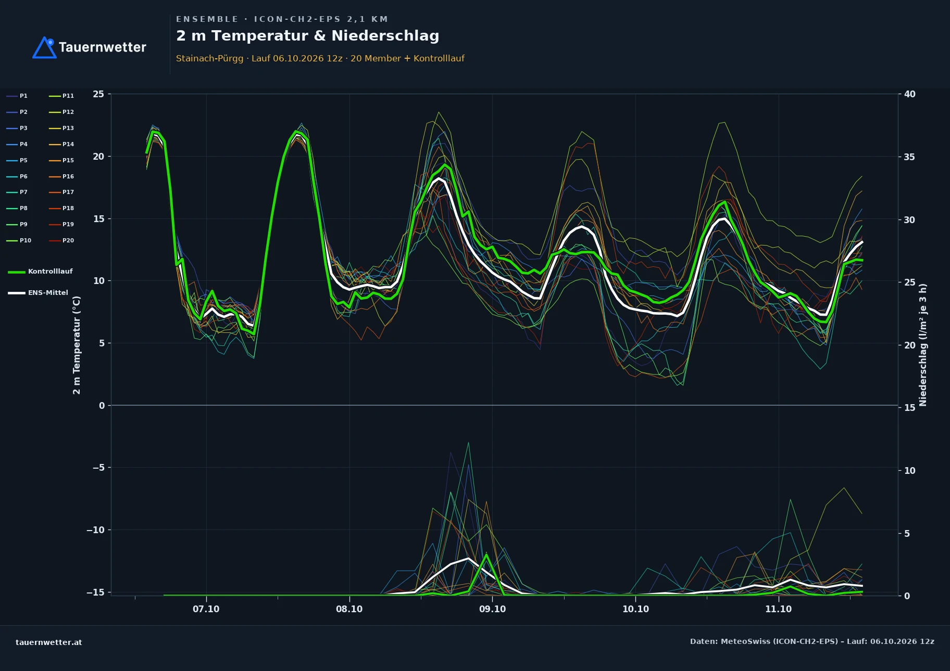Click the 09.10 date axis label
The width and height of the screenshot is (950, 671).
click(492, 609)
